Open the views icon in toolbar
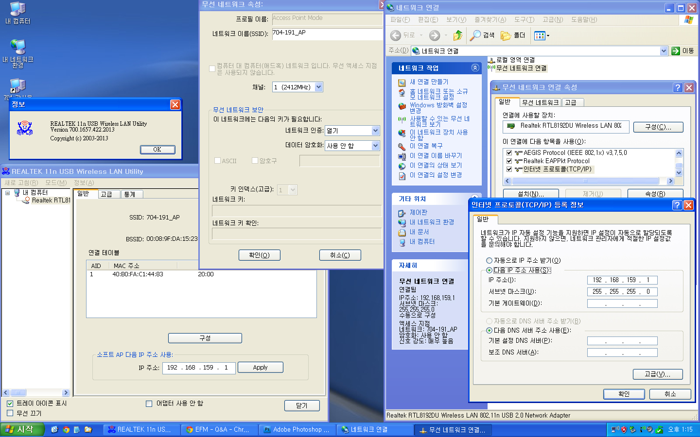 coord(539,35)
